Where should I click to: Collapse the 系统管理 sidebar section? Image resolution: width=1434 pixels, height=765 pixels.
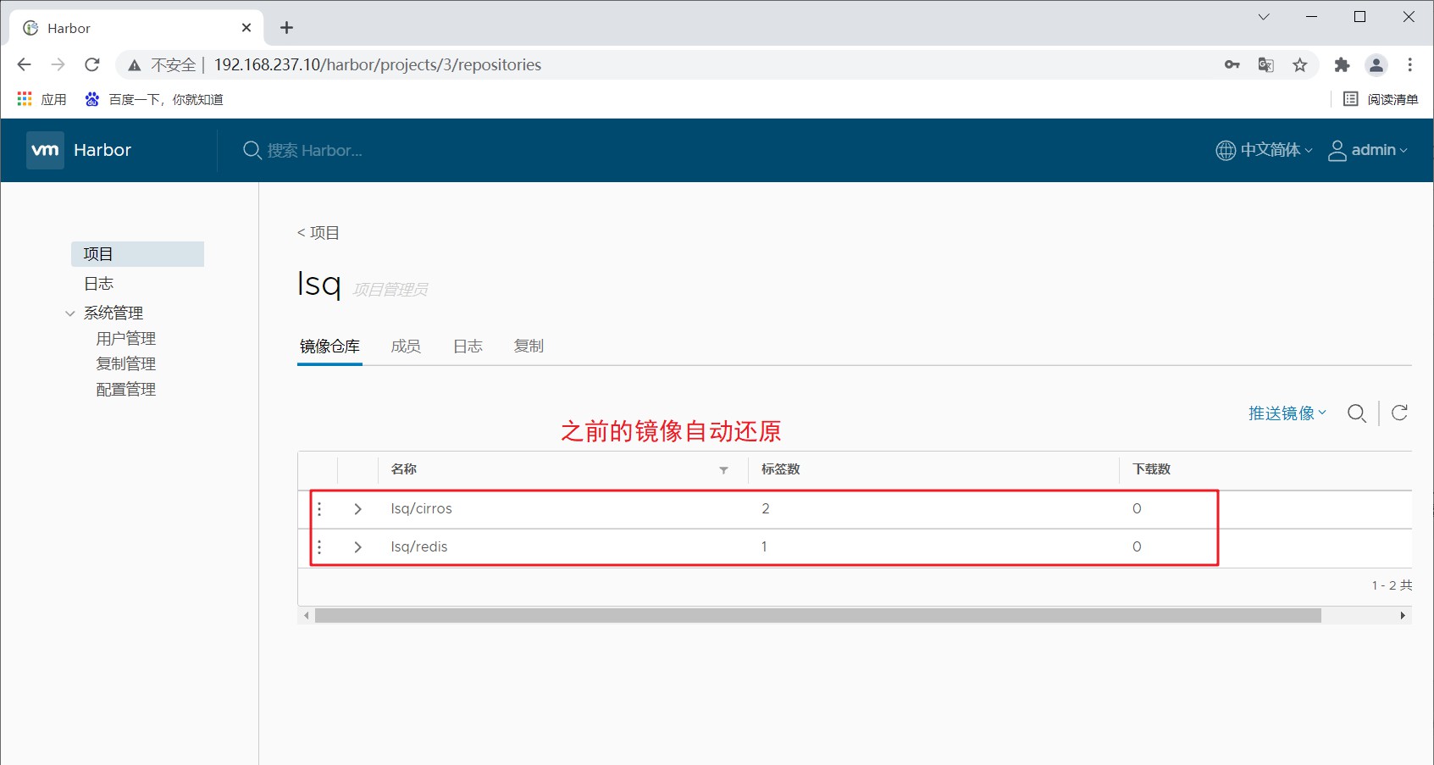[x=70, y=313]
